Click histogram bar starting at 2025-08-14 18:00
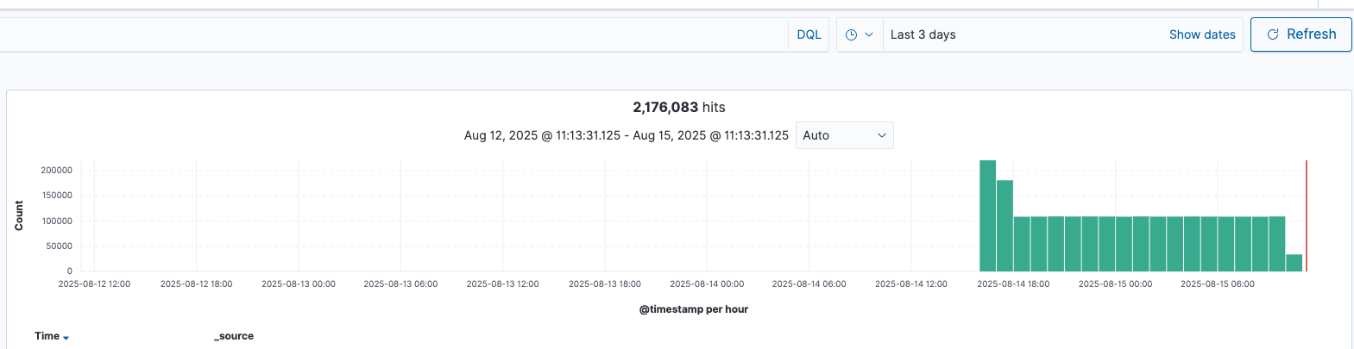This screenshot has height=349, width=1354. (1022, 244)
